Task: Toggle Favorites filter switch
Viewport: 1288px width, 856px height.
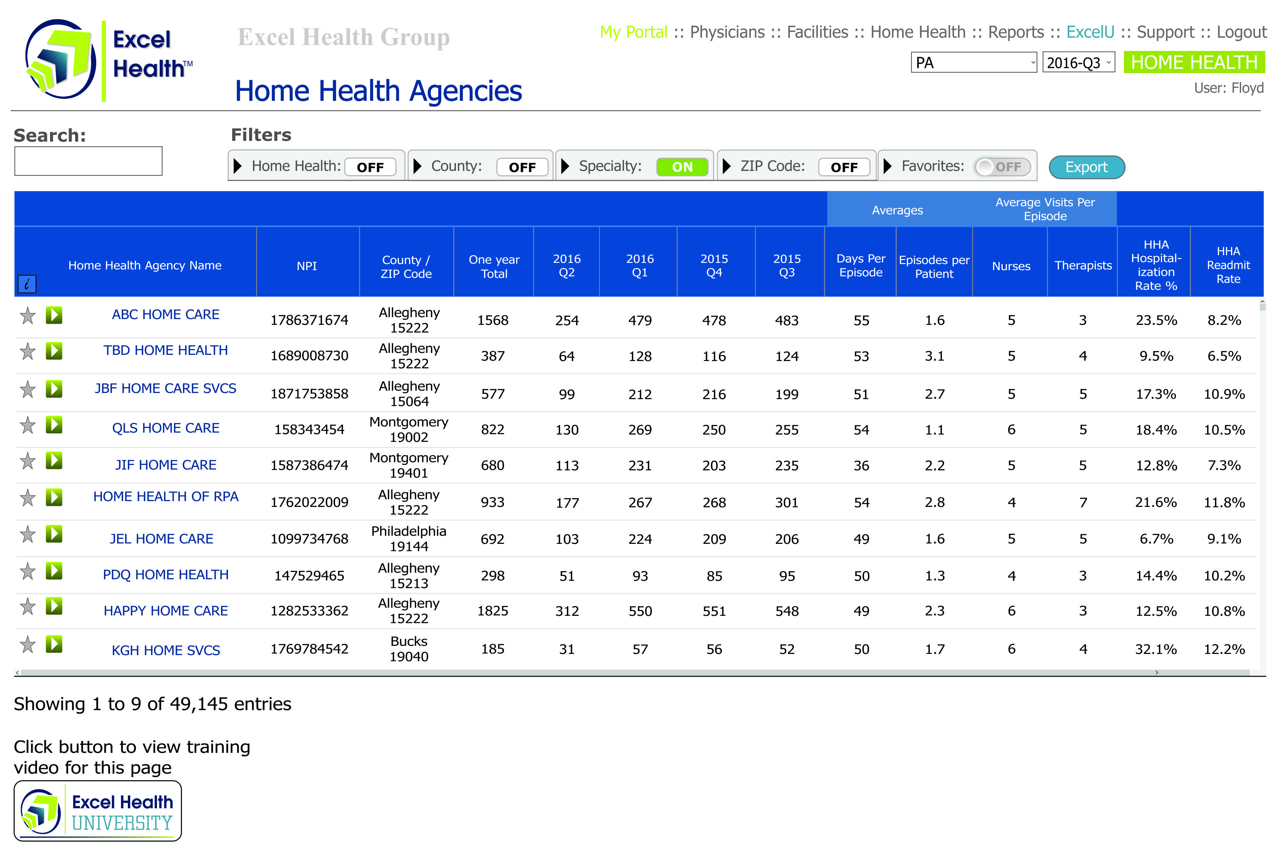Action: pos(1002,167)
